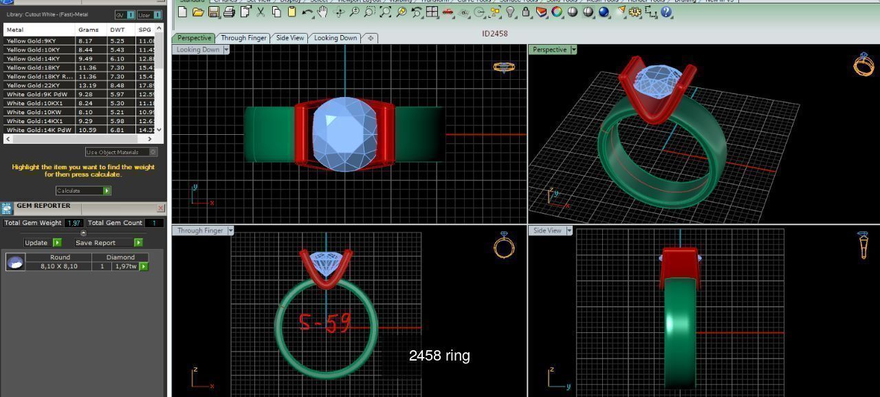Screen dimensions: 880x397
Task: Click the Grams column header
Action: pyautogui.click(x=91, y=30)
